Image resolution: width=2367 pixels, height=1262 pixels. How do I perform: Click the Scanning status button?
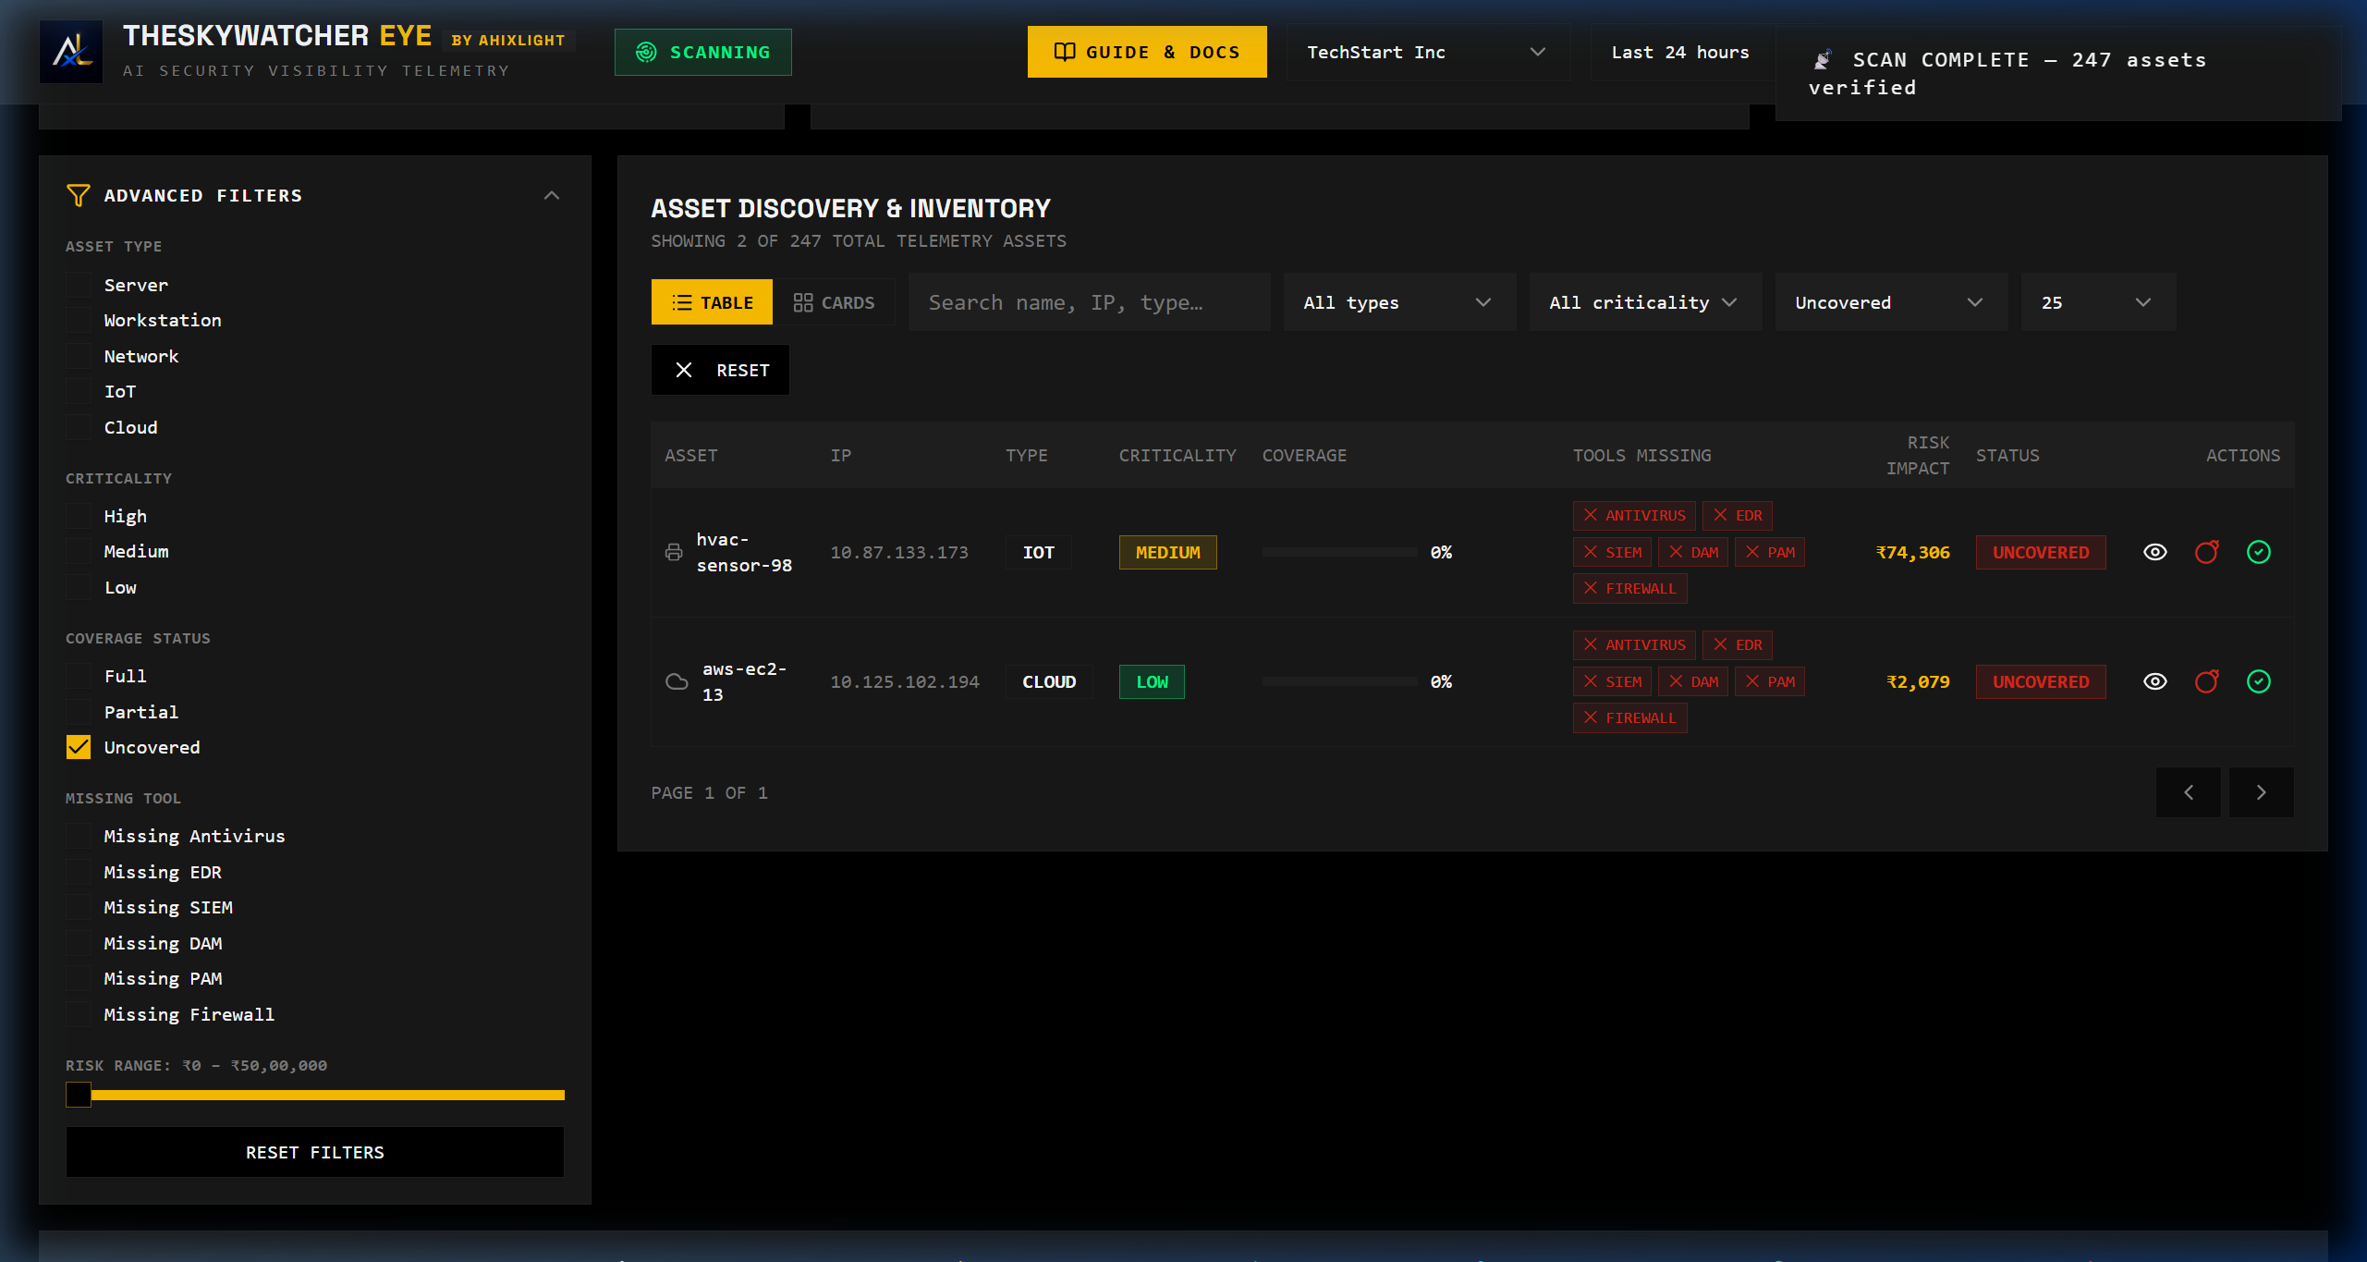703,52
